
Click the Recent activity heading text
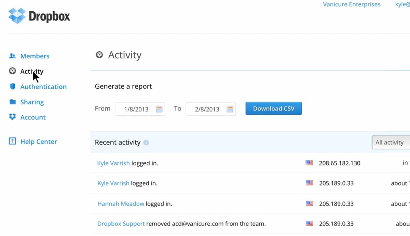[118, 142]
